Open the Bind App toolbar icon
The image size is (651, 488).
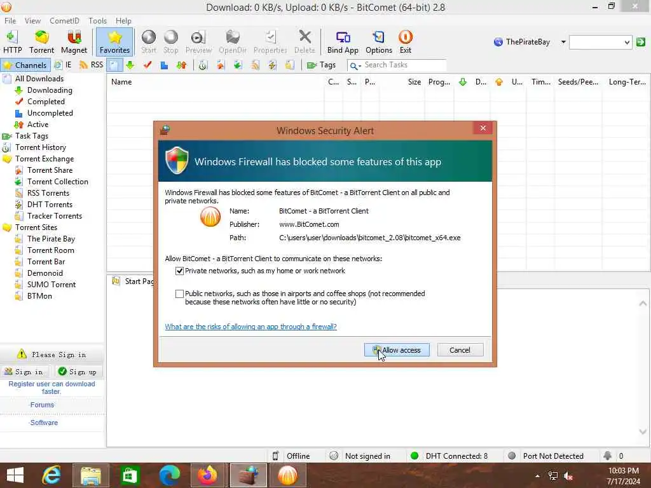coord(343,42)
